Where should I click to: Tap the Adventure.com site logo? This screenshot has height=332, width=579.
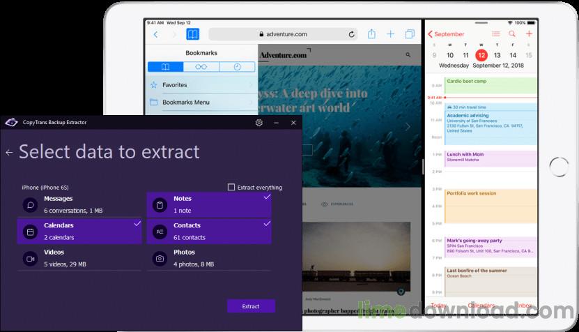coord(284,55)
